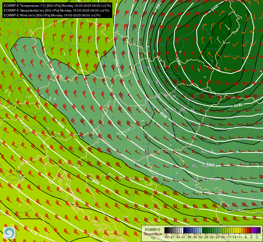Click the light blue swatch above -32 in legend
263x242 pixels.
pos(201,230)
